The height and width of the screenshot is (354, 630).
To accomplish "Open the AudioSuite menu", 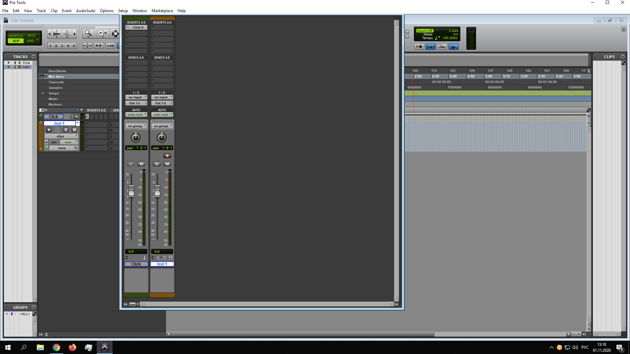I will point(85,11).
